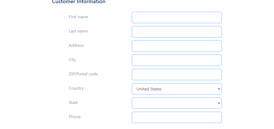Focus the Last name text box
Screen dimensions: 274x129
click(x=177, y=32)
